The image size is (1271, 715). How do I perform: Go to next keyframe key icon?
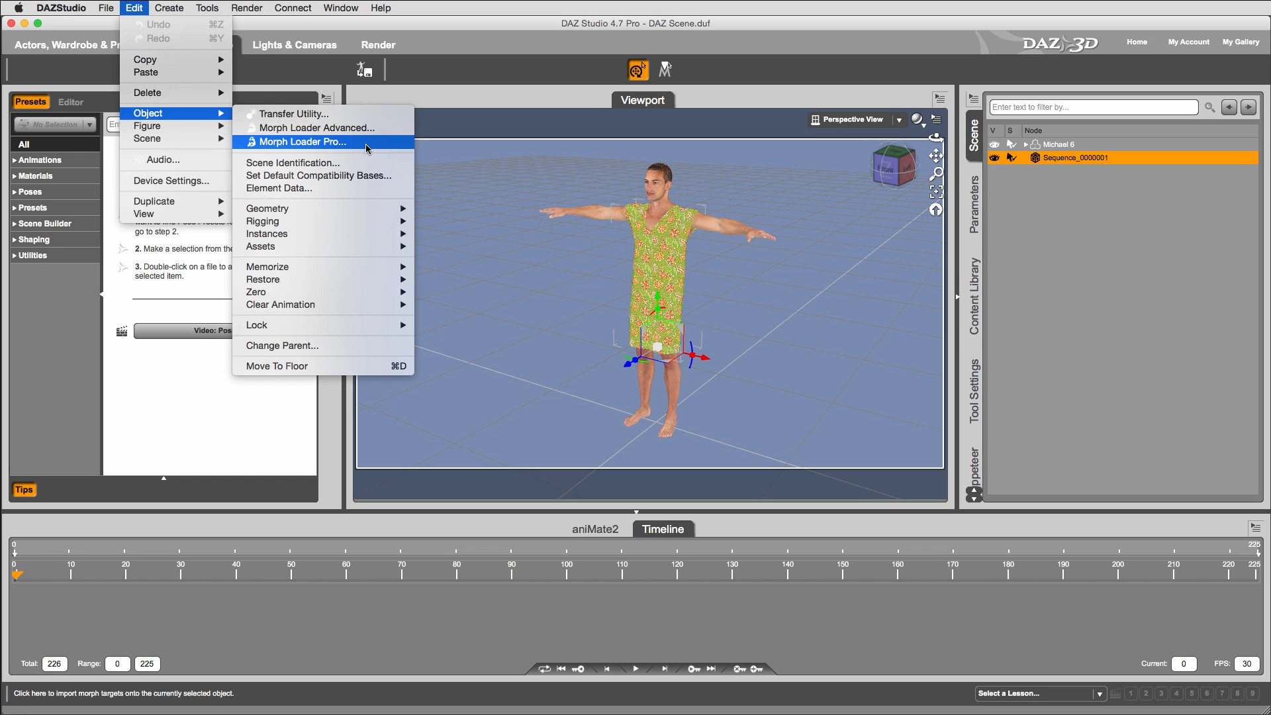click(694, 669)
